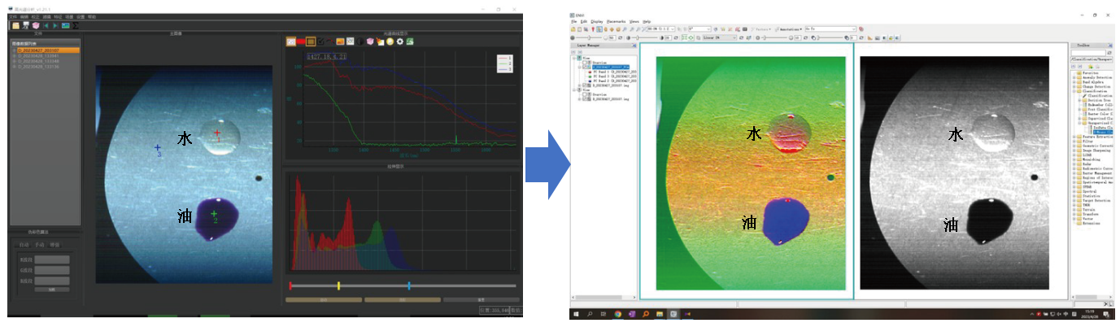Viewport: 1120px width, 323px height.
Task: Select dataset D_20230428_133941 in image list
Action: [x=38, y=56]
